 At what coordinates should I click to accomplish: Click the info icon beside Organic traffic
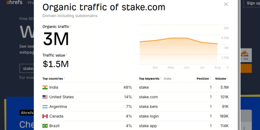coord(71,26)
